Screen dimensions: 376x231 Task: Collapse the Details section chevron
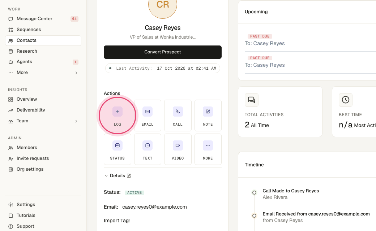tap(106, 176)
